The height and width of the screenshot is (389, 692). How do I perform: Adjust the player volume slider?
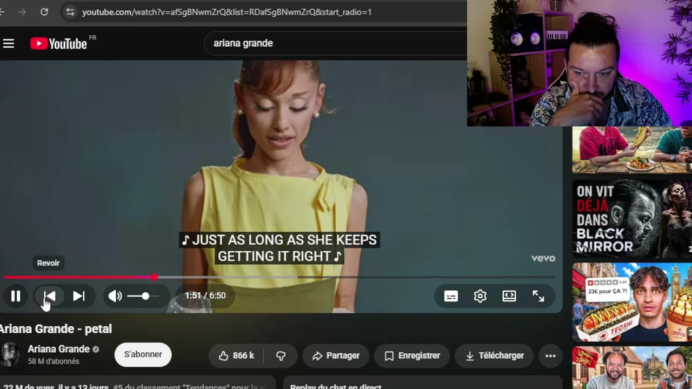pyautogui.click(x=143, y=296)
